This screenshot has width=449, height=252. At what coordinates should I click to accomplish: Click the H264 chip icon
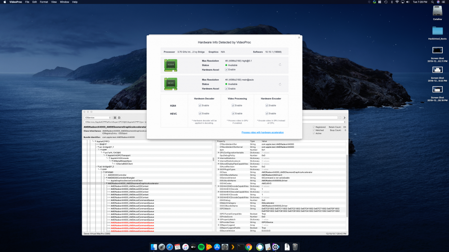pyautogui.click(x=171, y=65)
